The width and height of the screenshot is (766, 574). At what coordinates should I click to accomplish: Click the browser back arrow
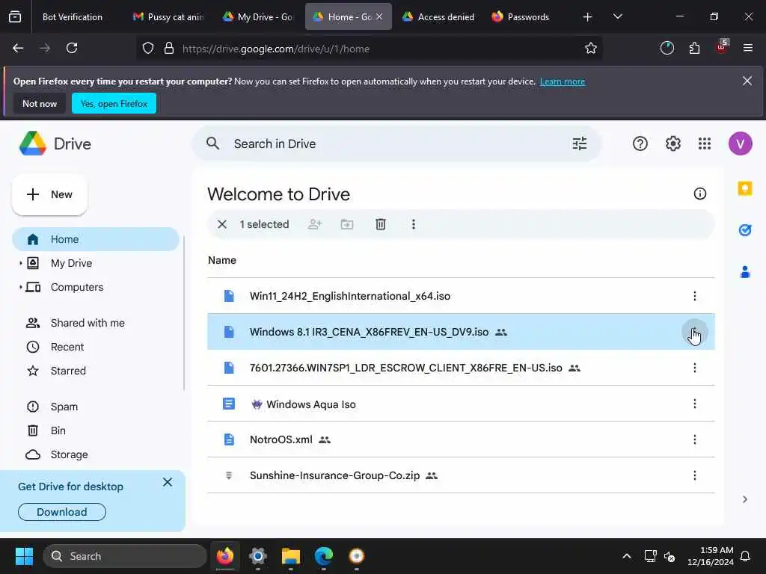click(18, 49)
